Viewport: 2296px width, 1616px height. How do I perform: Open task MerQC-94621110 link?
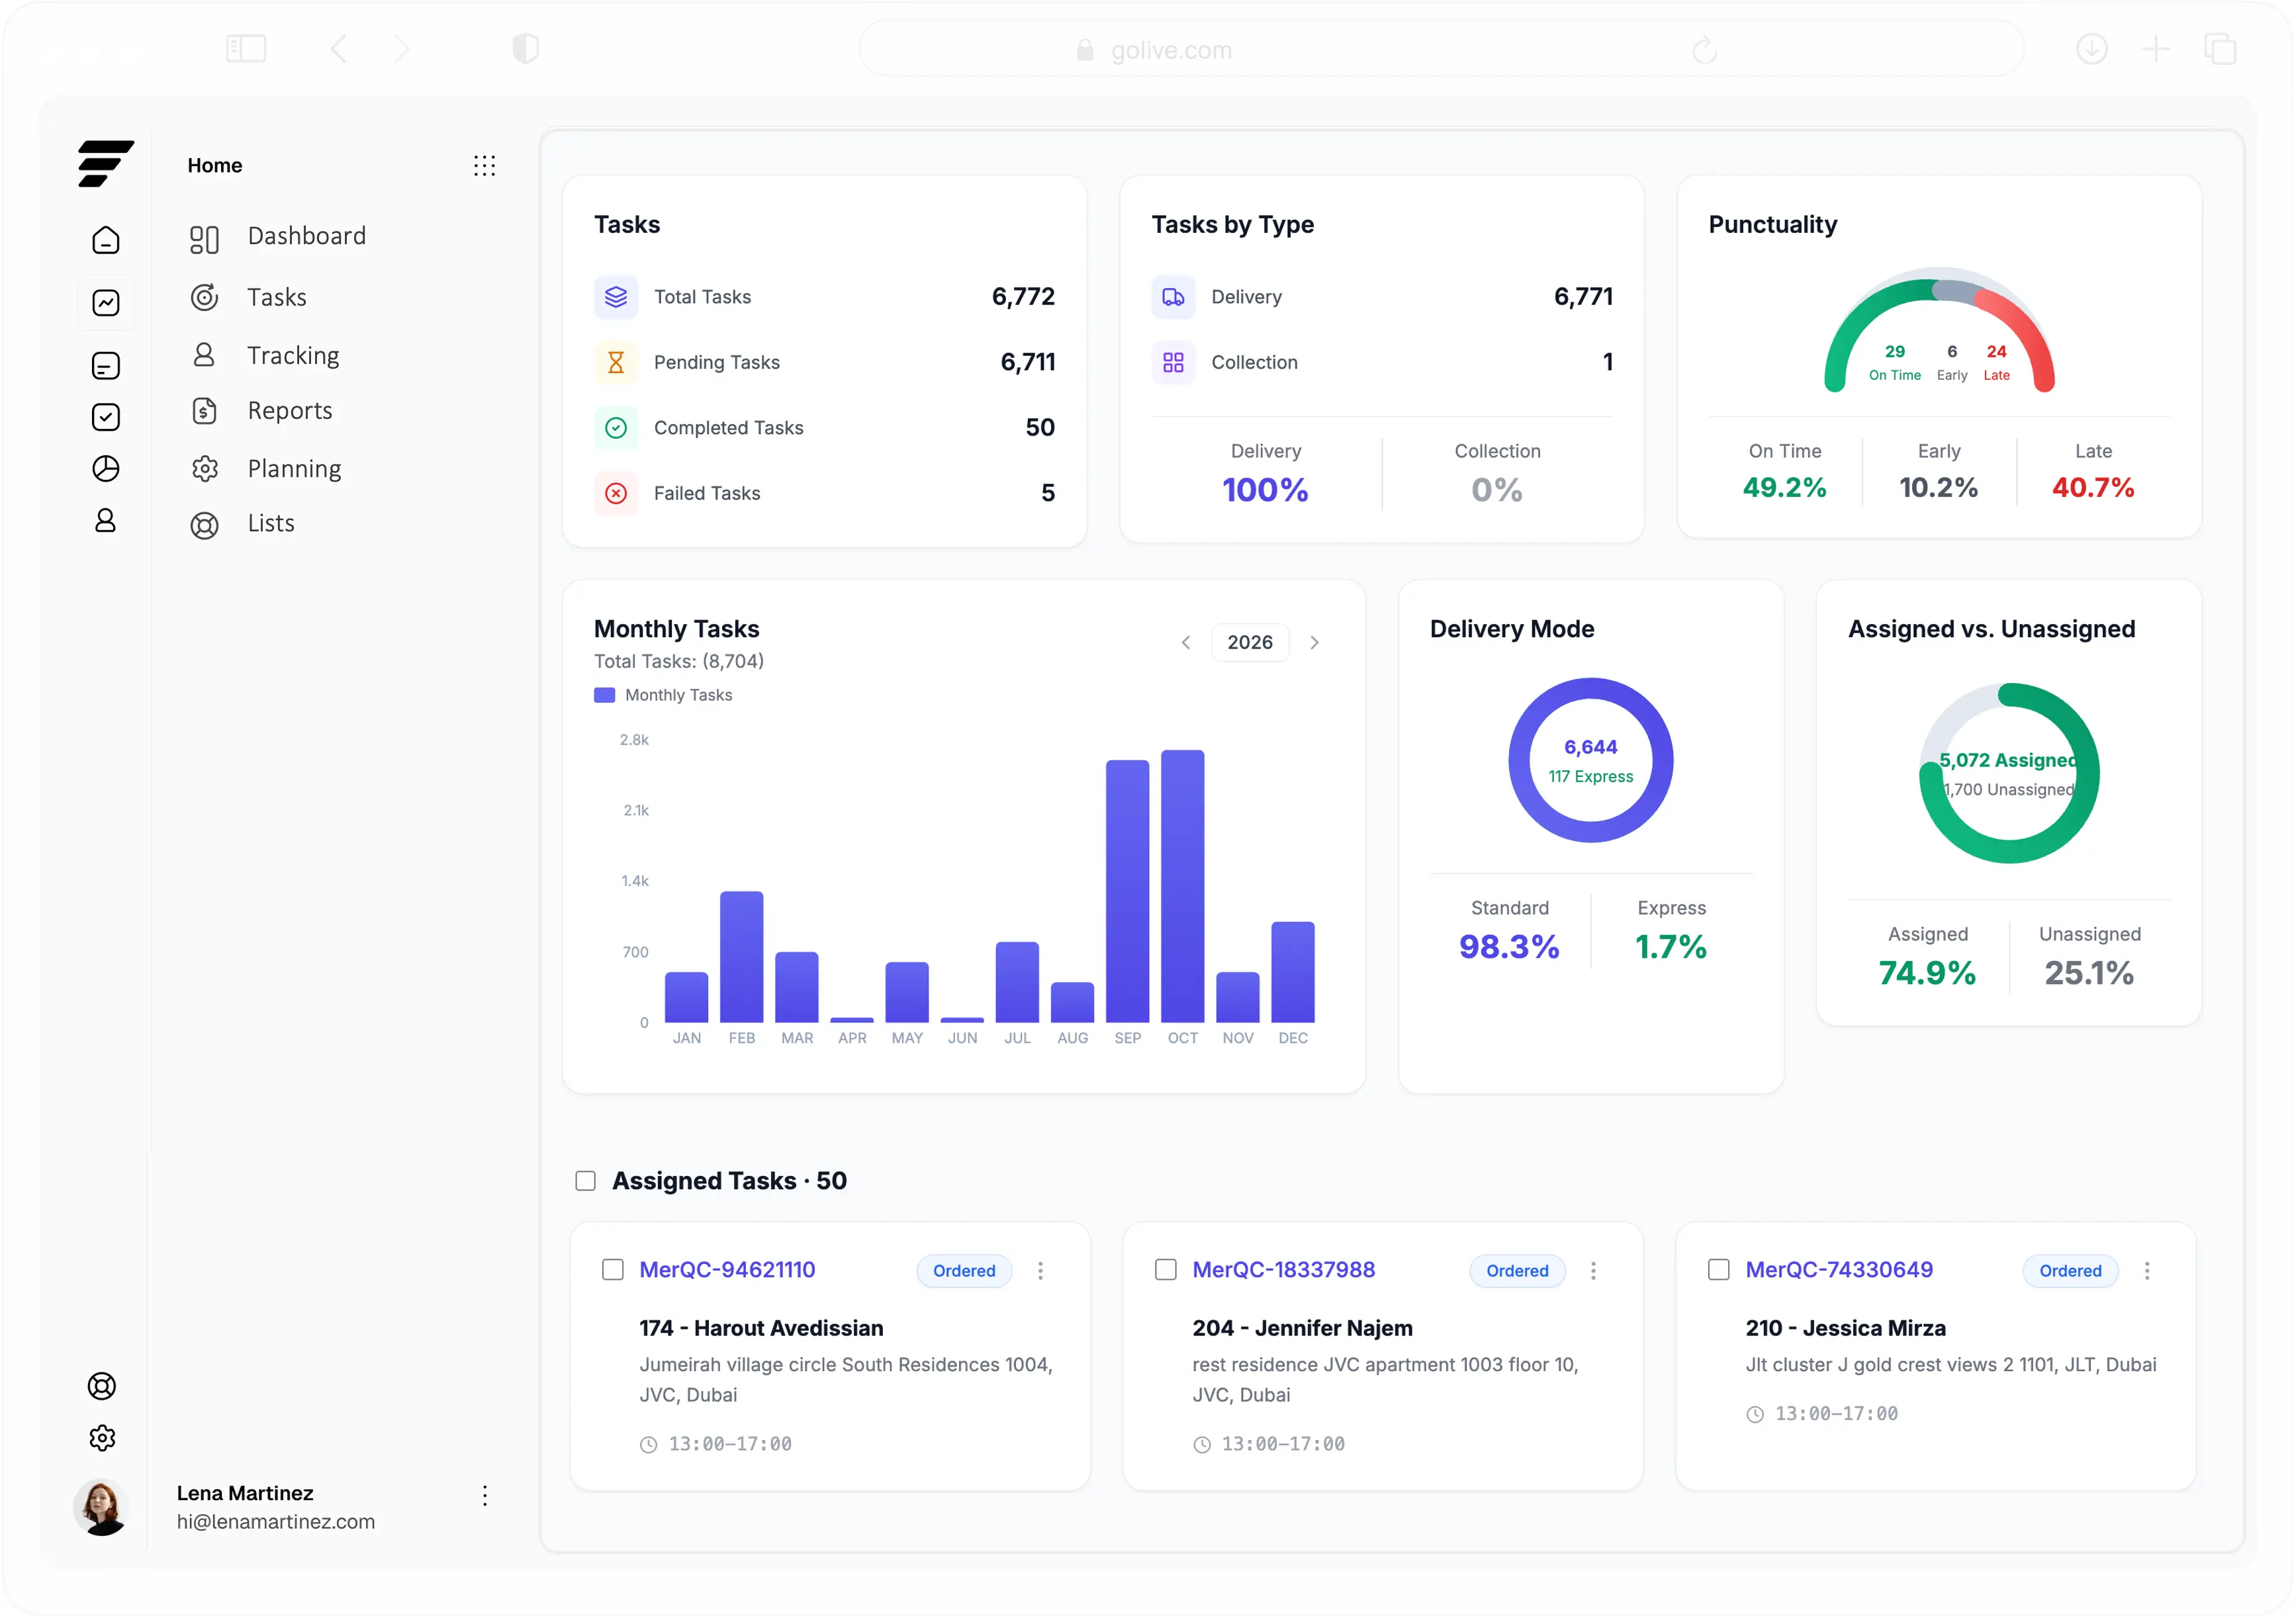click(x=727, y=1269)
